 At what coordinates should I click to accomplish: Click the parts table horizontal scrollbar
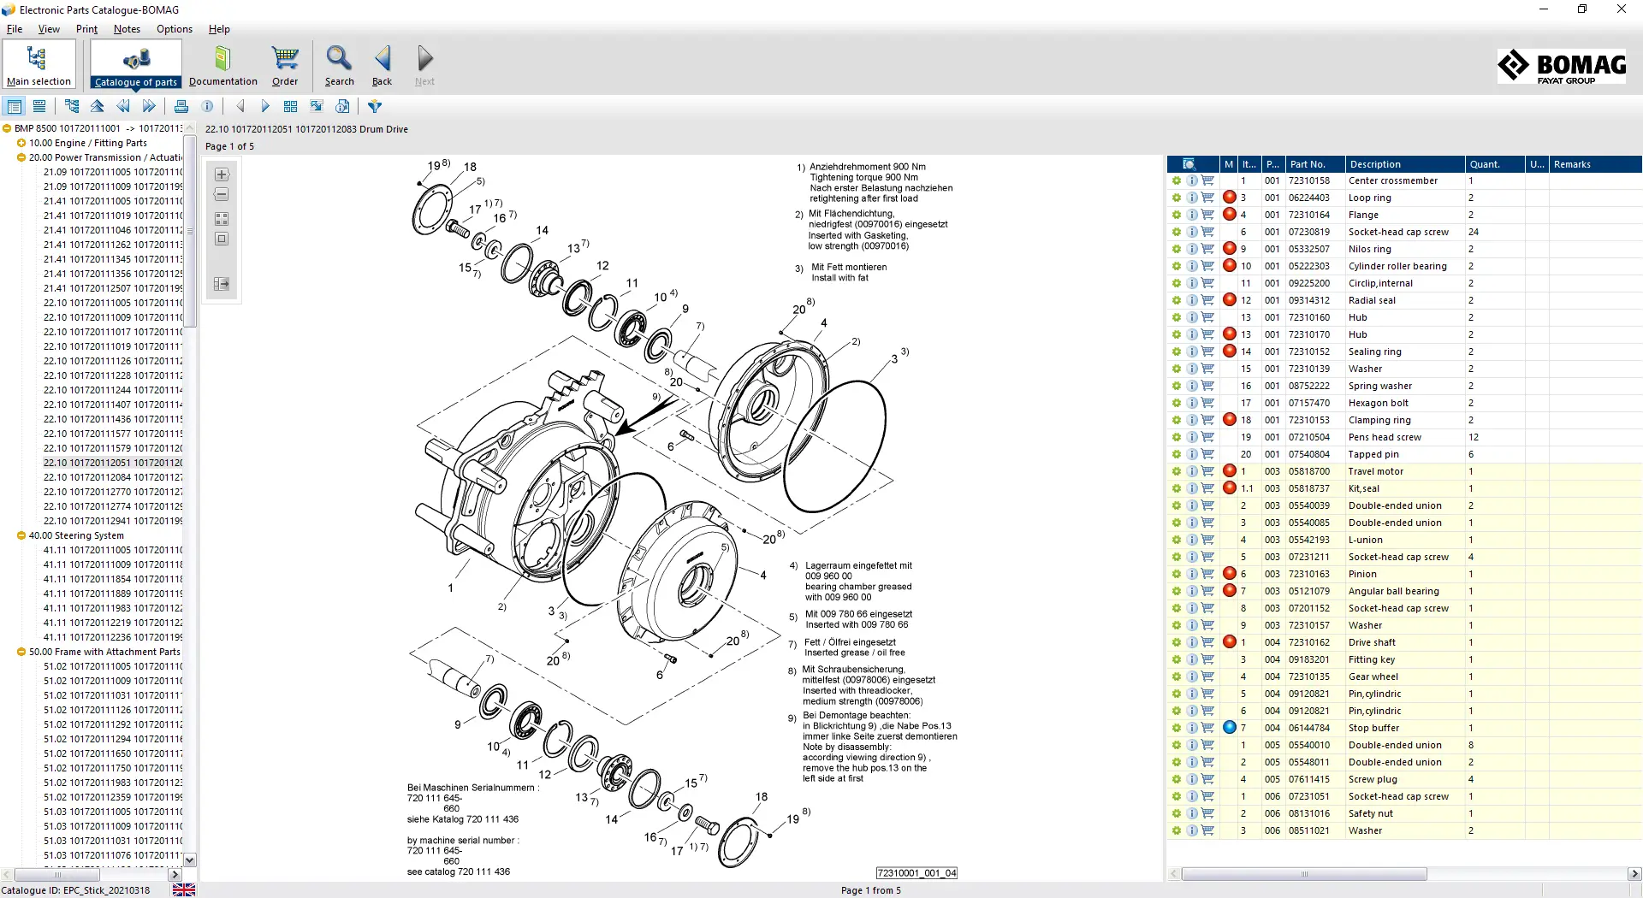pyautogui.click(x=1304, y=874)
